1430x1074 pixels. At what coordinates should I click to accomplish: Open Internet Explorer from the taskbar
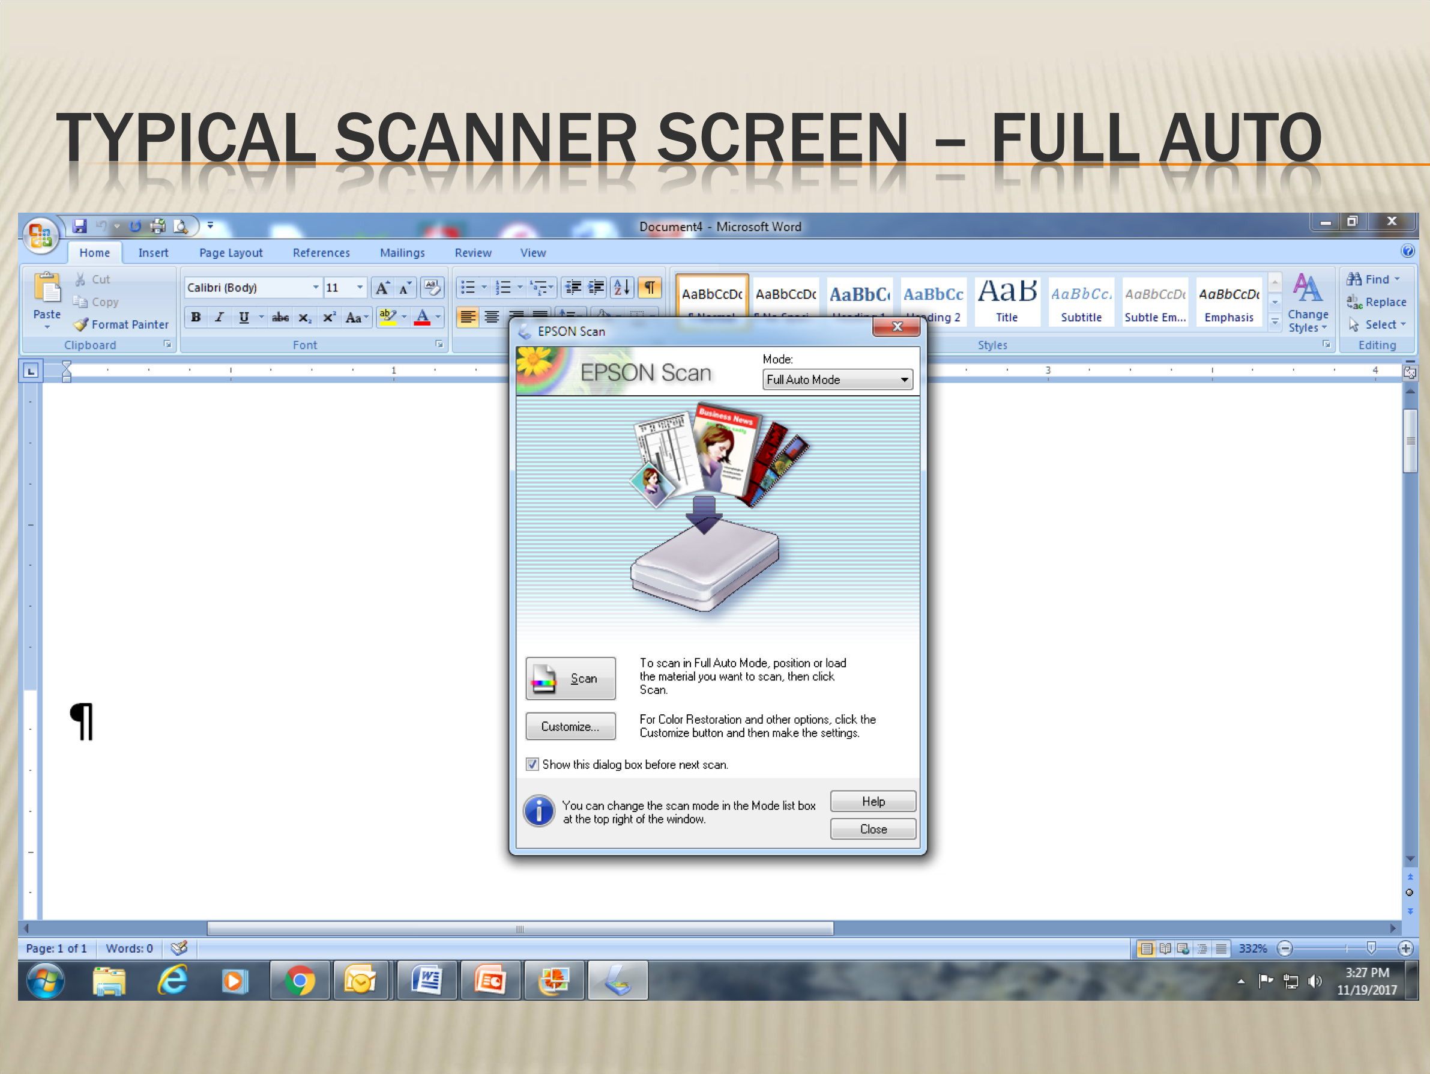[x=172, y=981]
